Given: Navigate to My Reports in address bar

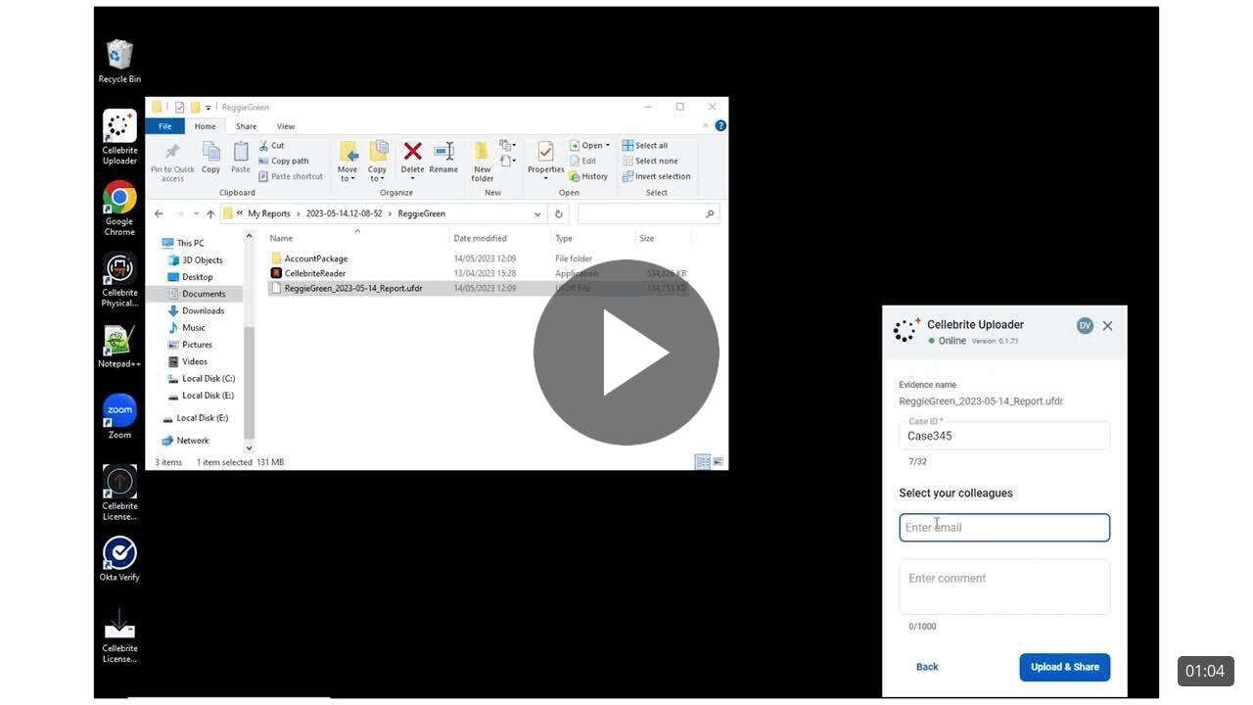Looking at the screenshot, I should pos(269,213).
